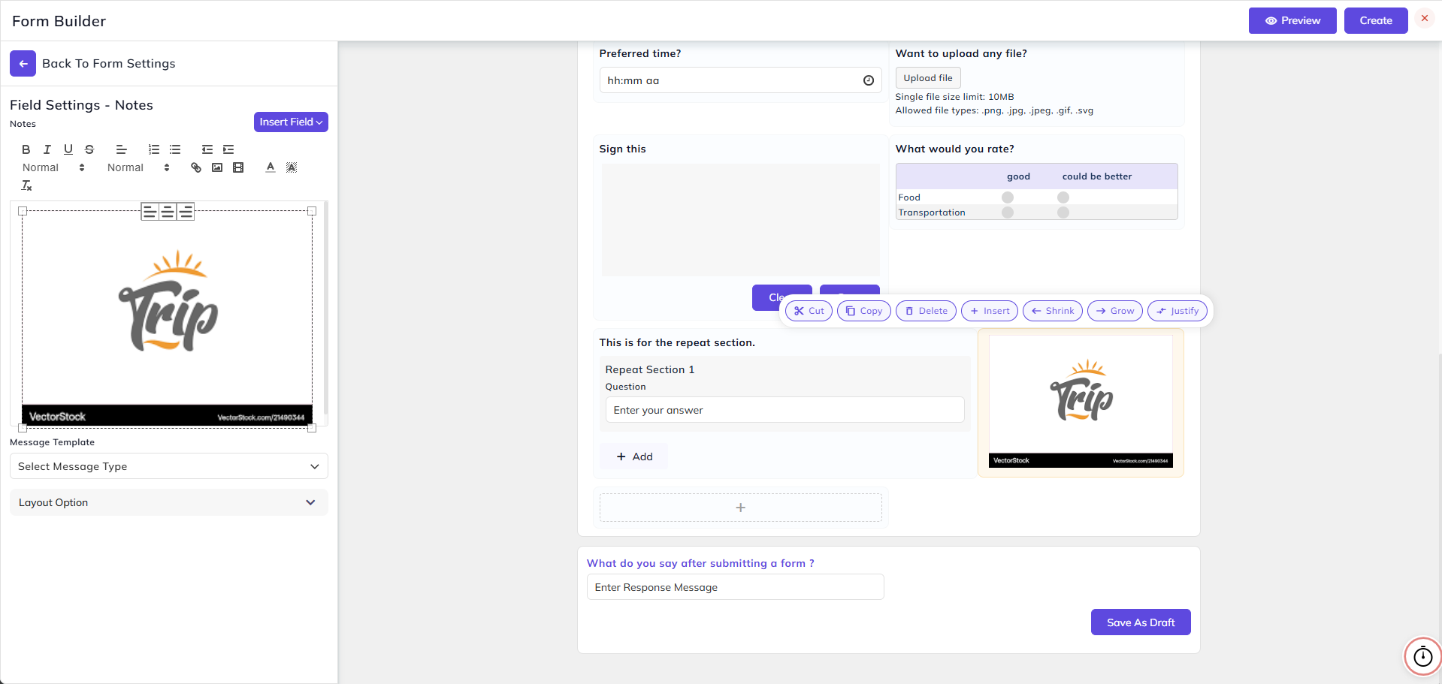Screen dimensions: 1442x684
Task: Open the text background color picker
Action: [292, 167]
